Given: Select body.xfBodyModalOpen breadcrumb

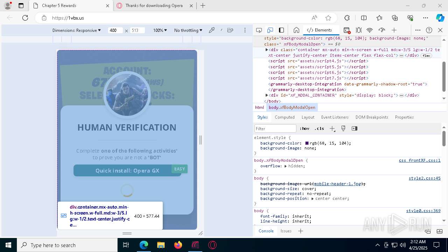Looking at the screenshot, I should point(292,107).
